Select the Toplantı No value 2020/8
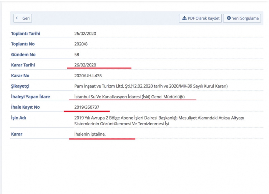Viewport: 269px width, 194px height. click(x=81, y=44)
